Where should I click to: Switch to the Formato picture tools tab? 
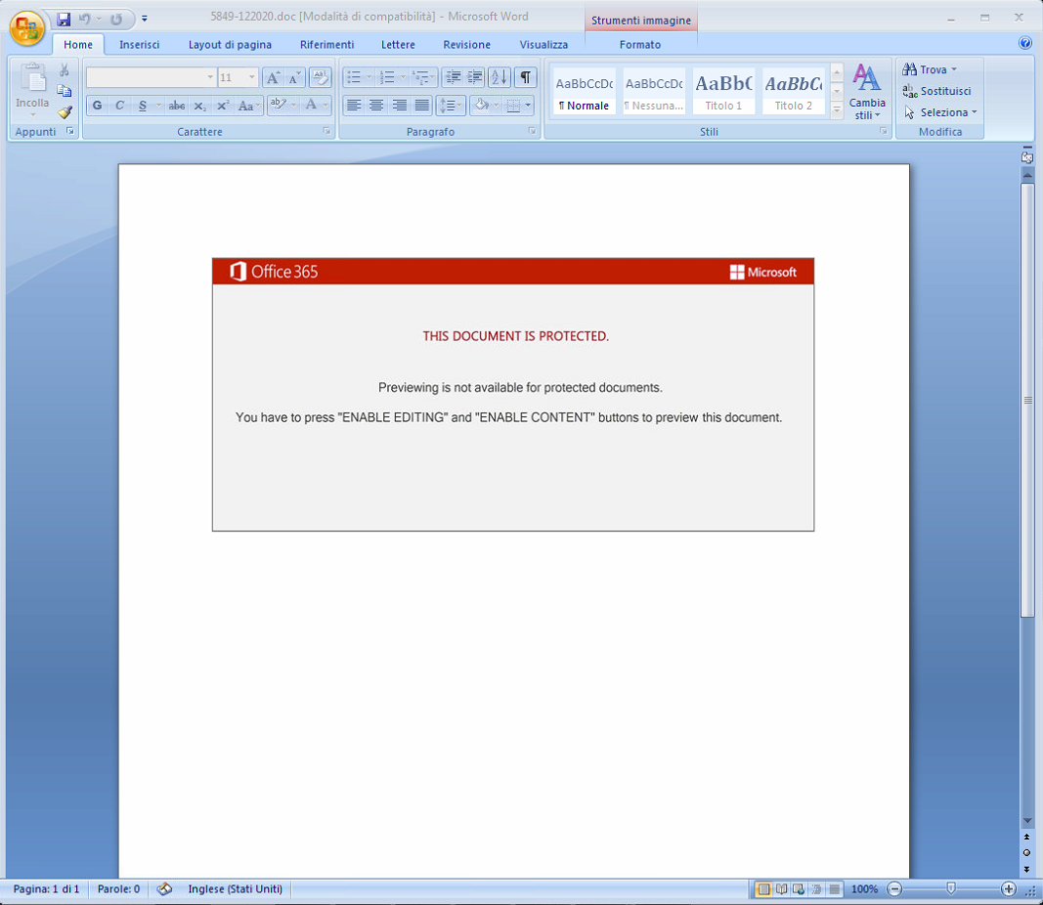tap(640, 45)
